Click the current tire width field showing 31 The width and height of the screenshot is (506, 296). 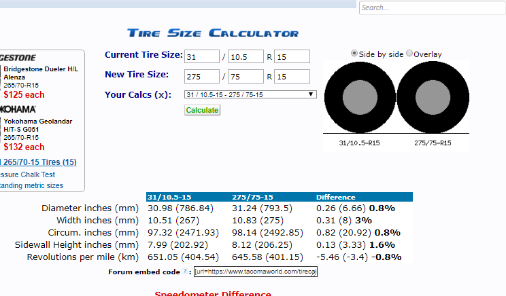pos(201,56)
